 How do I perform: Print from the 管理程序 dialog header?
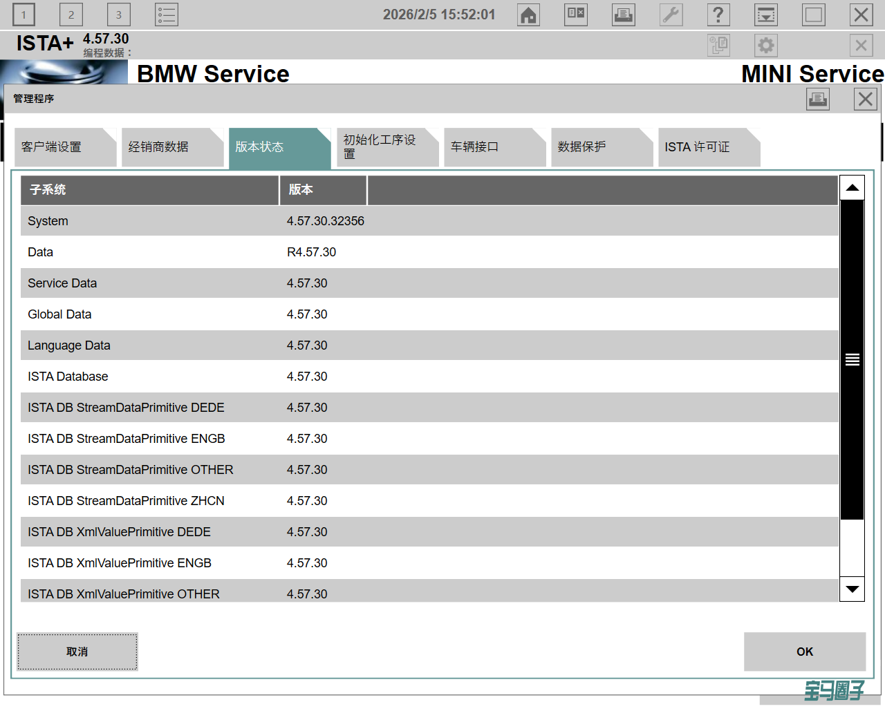(x=818, y=99)
